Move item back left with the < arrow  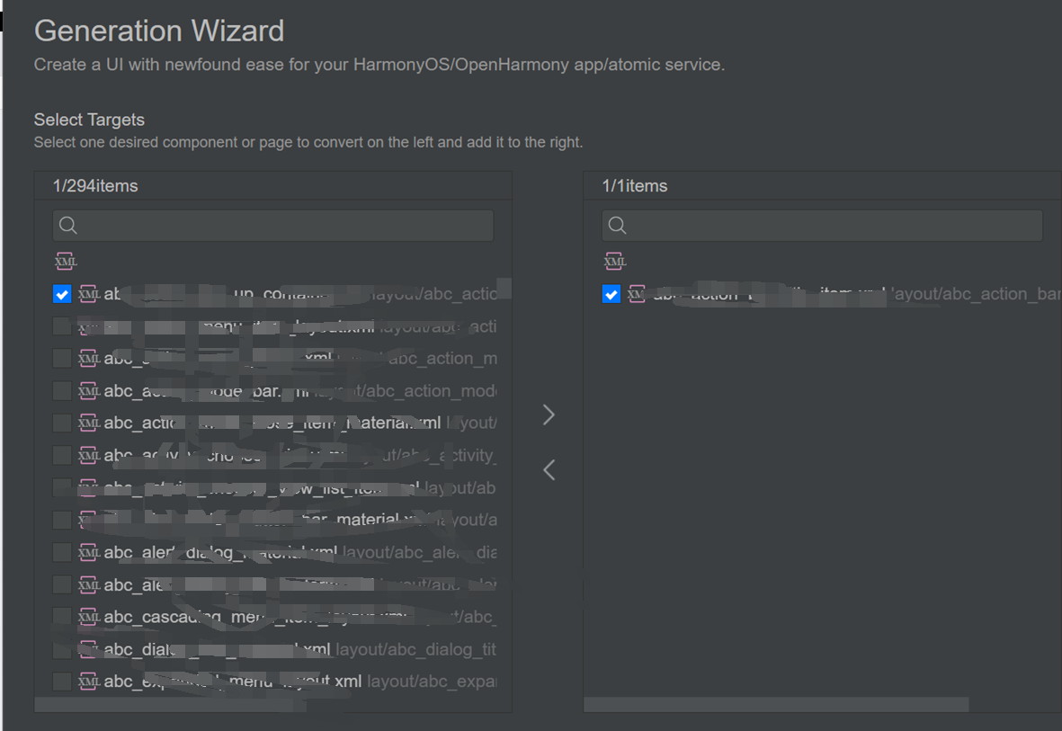coord(549,469)
